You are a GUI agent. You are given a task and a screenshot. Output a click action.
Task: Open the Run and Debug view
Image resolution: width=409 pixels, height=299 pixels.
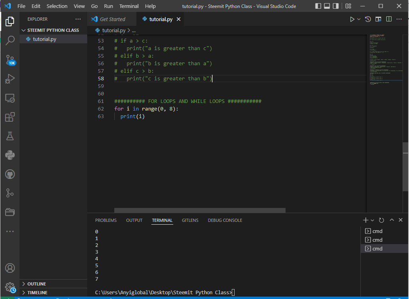tap(10, 79)
